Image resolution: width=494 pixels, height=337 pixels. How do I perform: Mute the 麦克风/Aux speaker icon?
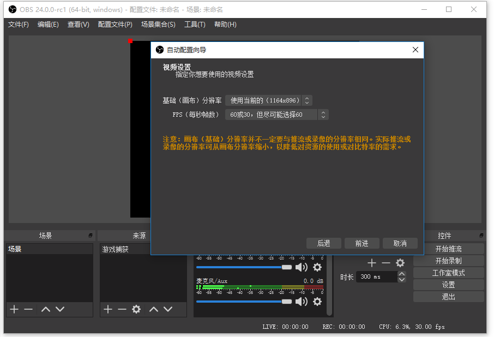302,302
